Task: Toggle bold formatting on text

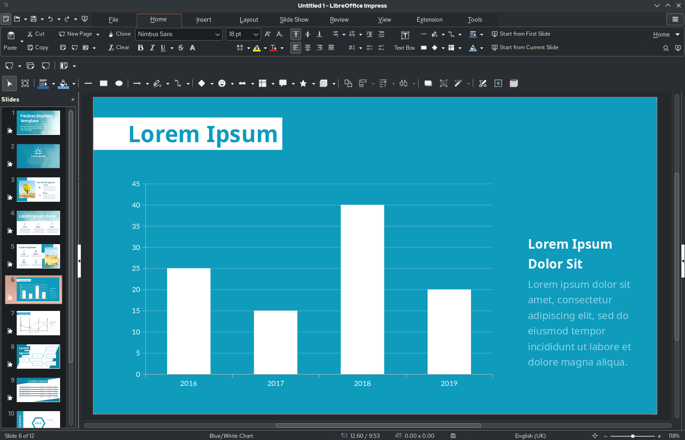Action: [140, 47]
